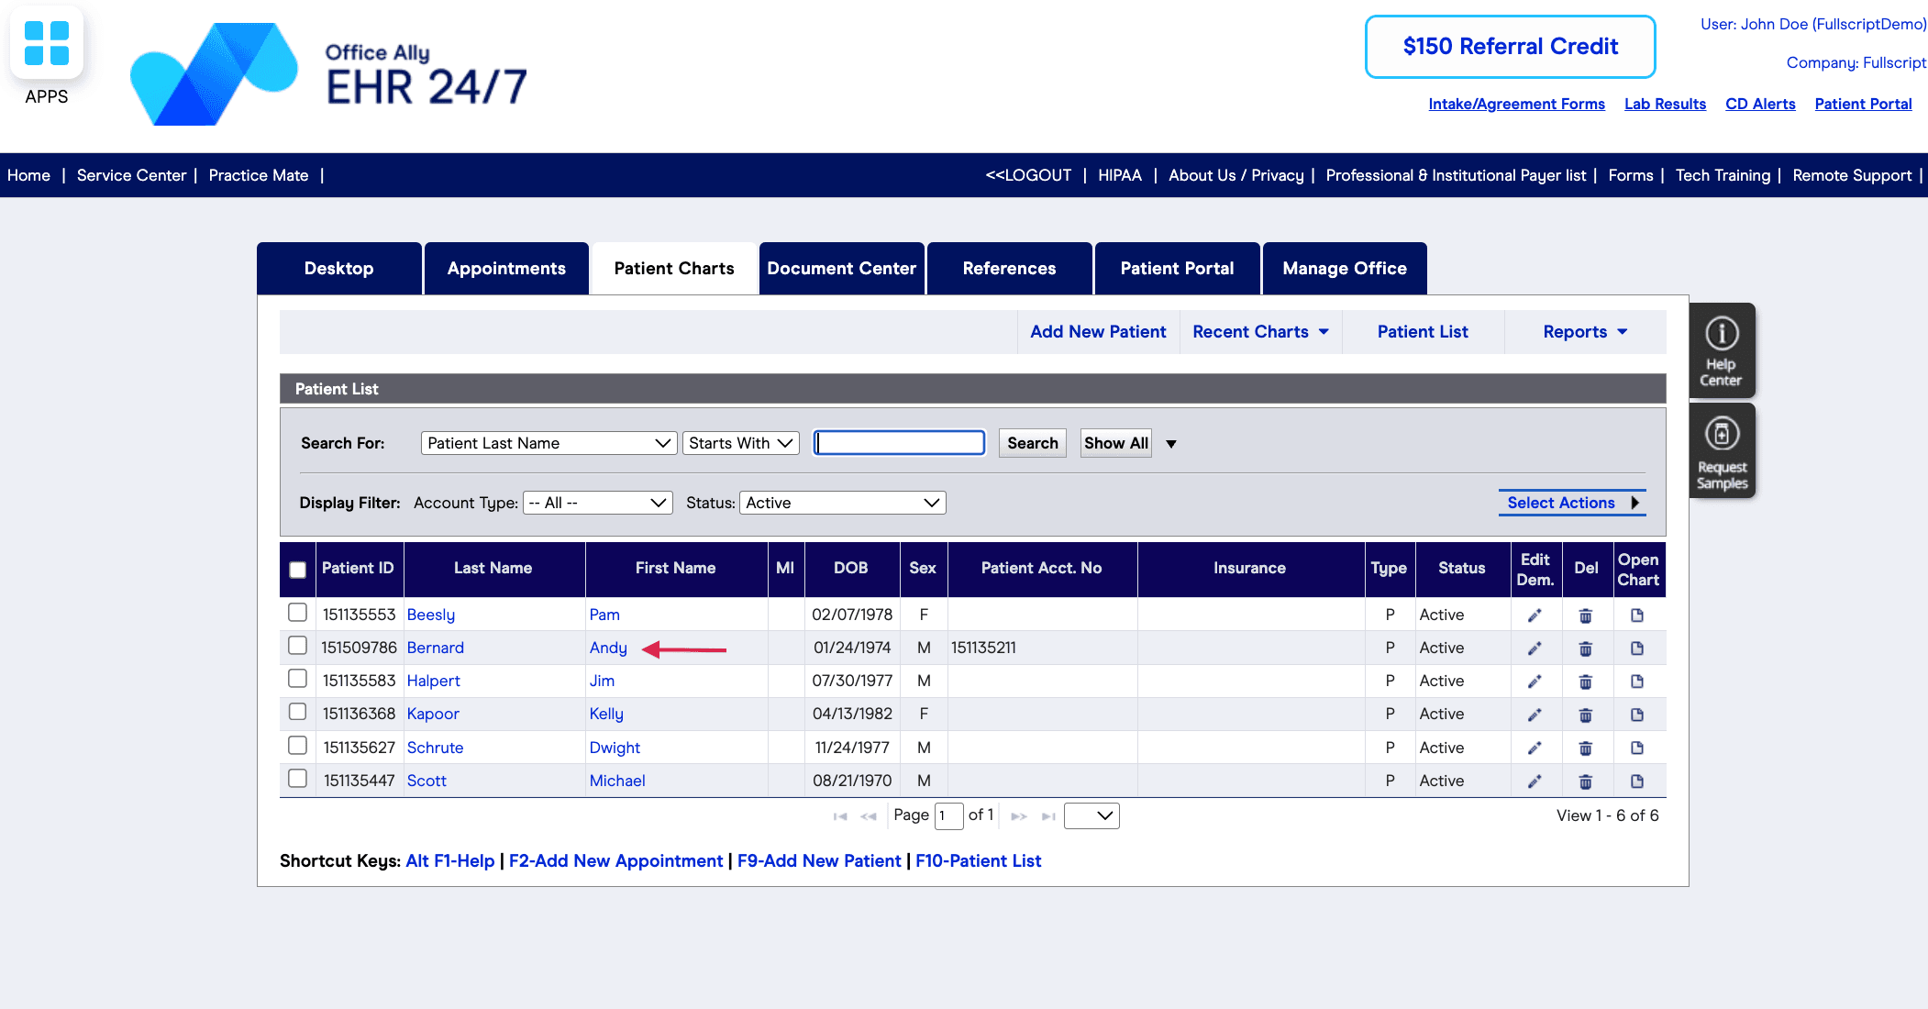Screen dimensions: 1928x1009
Task: Edit demographics for Kelly Kapoor
Action: click(x=1535, y=715)
